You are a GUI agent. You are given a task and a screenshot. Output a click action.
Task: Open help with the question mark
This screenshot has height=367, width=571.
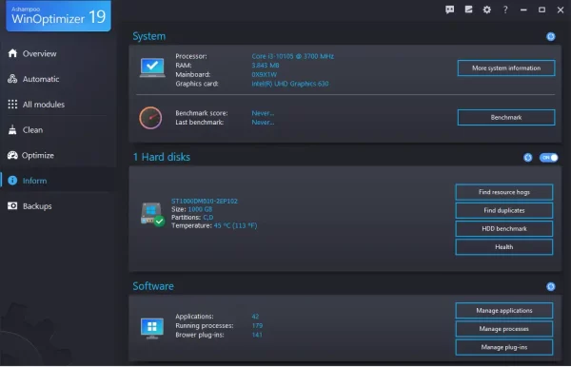tap(505, 10)
